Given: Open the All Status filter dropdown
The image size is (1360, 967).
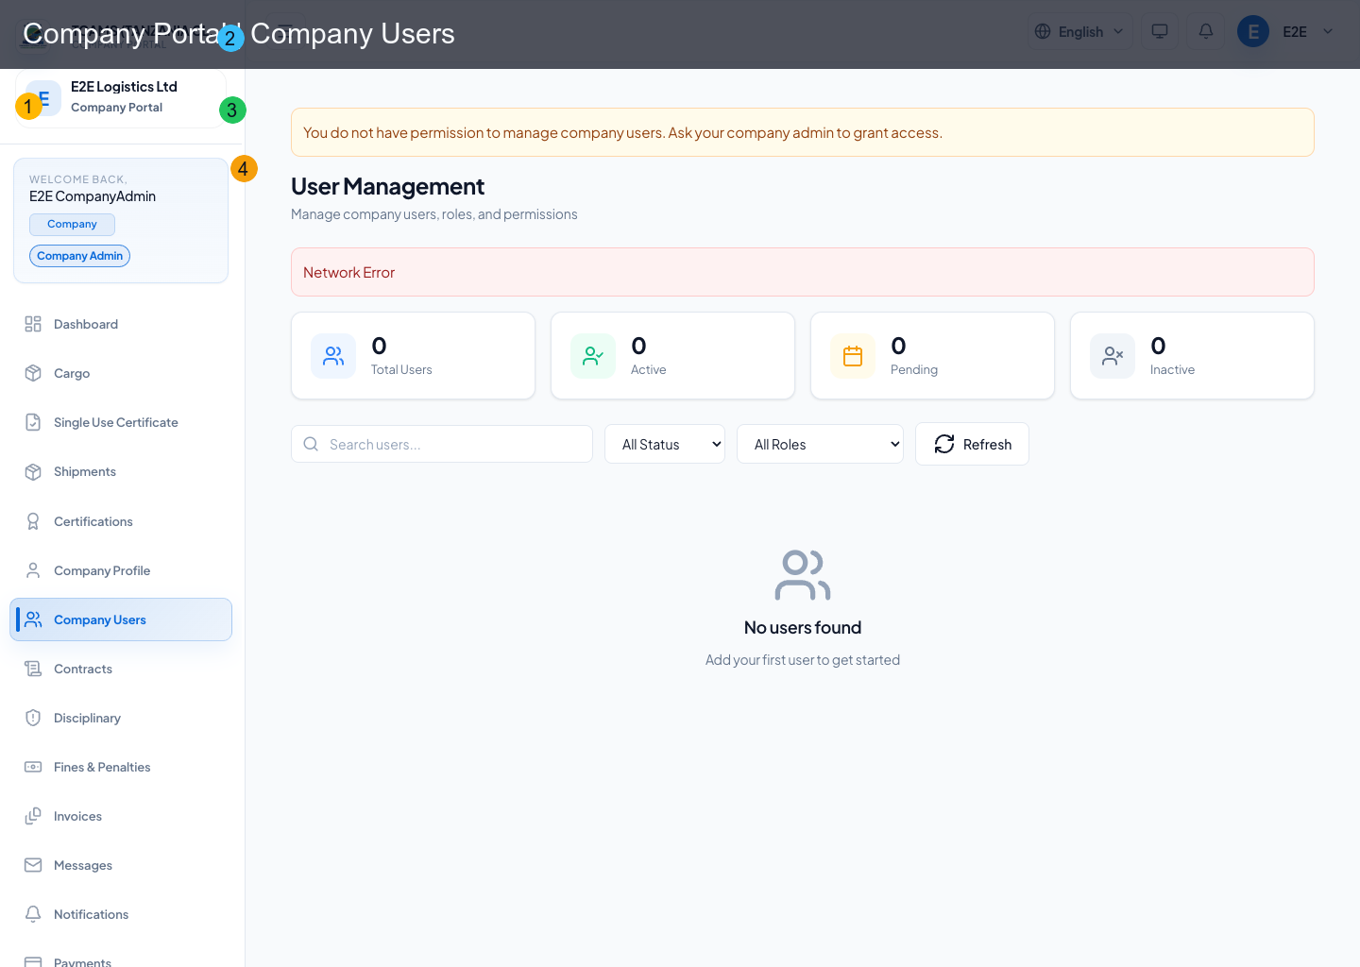Looking at the screenshot, I should [x=665, y=444].
